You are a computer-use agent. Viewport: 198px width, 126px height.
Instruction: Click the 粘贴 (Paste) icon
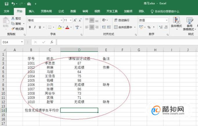pyautogui.click(x=6, y=21)
